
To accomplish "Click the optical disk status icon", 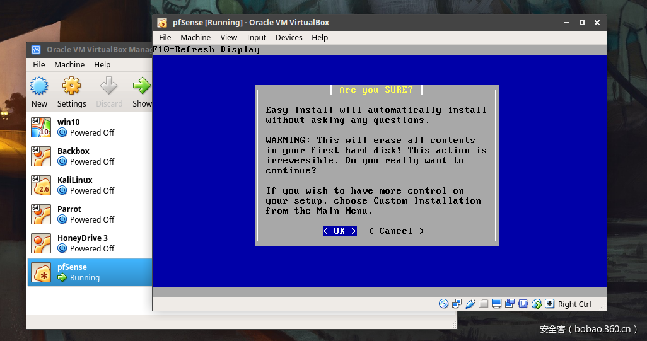I will (x=443, y=304).
